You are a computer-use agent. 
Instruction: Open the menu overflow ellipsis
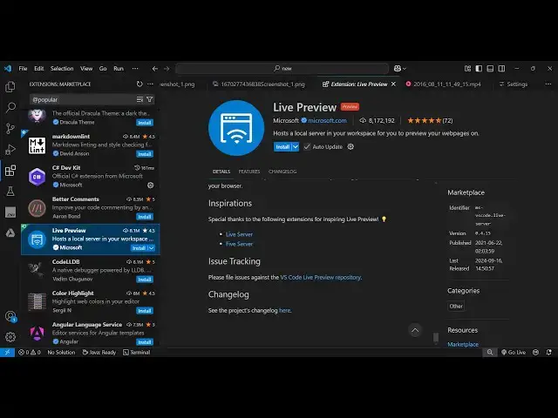(x=135, y=68)
